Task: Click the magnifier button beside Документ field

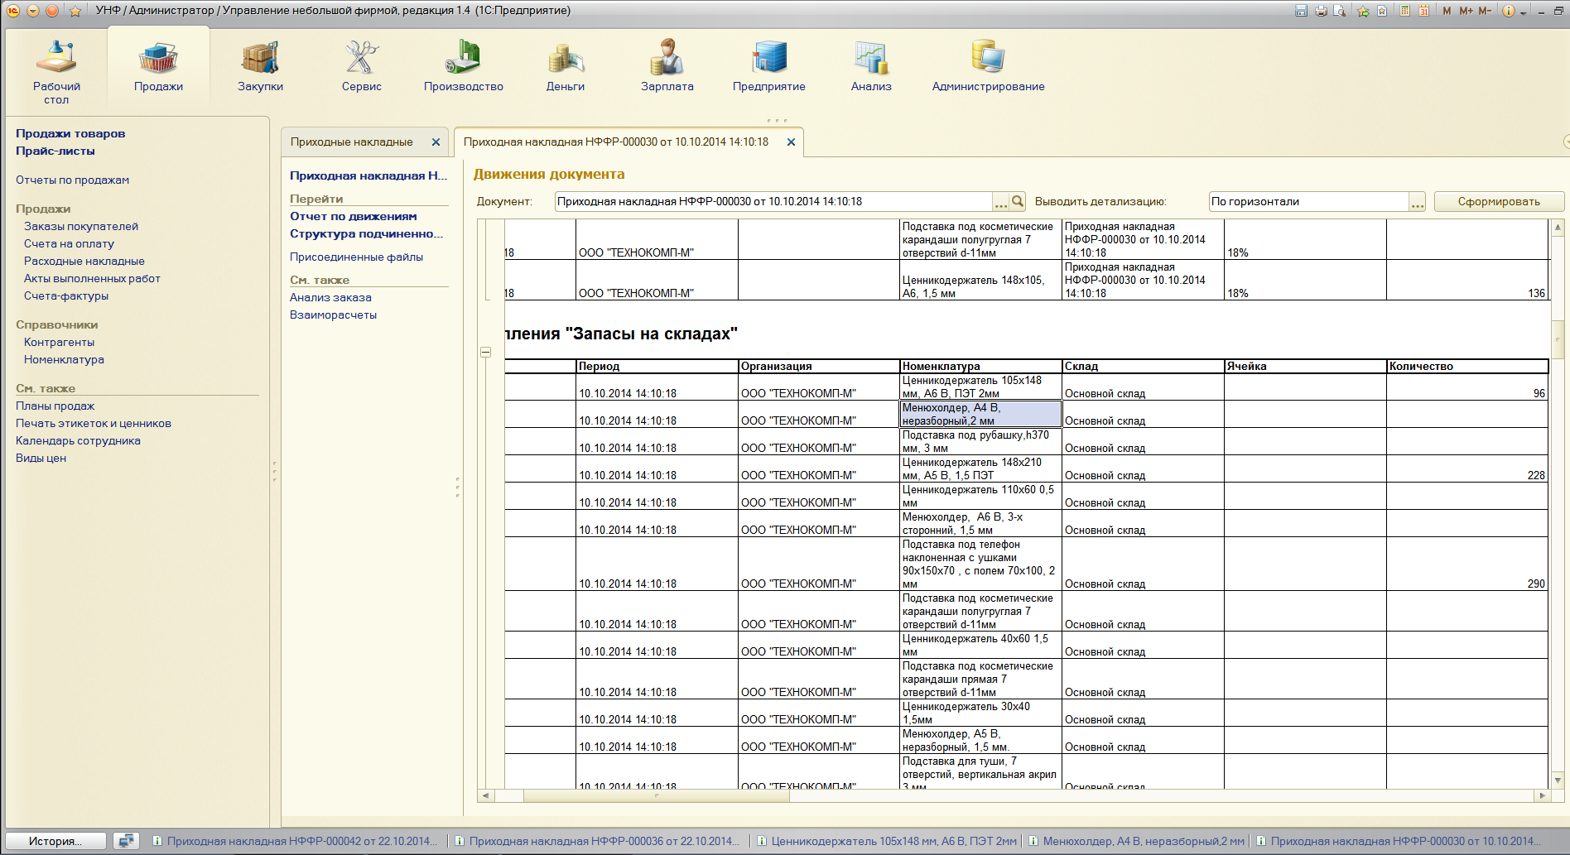Action: (1018, 201)
